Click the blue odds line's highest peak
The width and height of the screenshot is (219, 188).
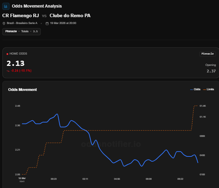pos(57,114)
